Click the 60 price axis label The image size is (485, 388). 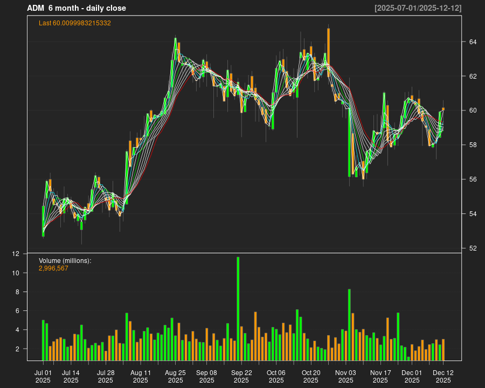click(472, 110)
